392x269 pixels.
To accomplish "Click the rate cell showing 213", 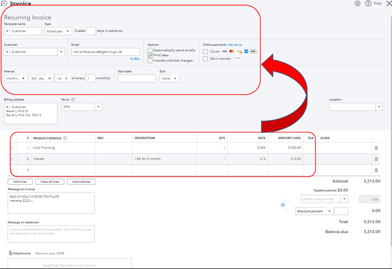I will point(248,159).
